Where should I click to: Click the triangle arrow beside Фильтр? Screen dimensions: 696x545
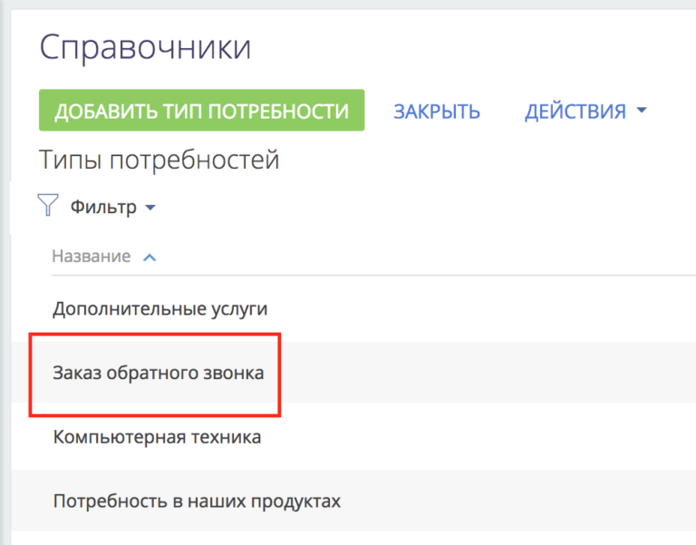coord(150,208)
